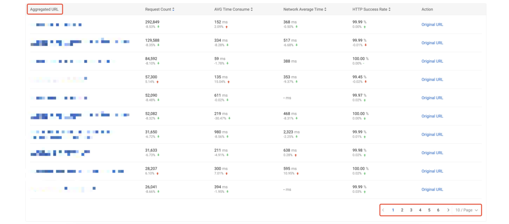Open Original URL for 292,849 requests row
This screenshot has height=224, width=509.
click(x=432, y=25)
